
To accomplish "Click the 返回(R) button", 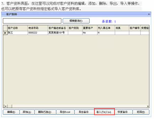I will [x=141, y=112].
